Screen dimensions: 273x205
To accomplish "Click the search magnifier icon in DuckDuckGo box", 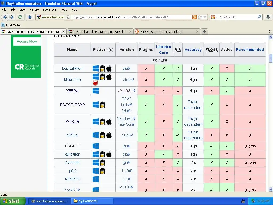I will [x=259, y=17].
